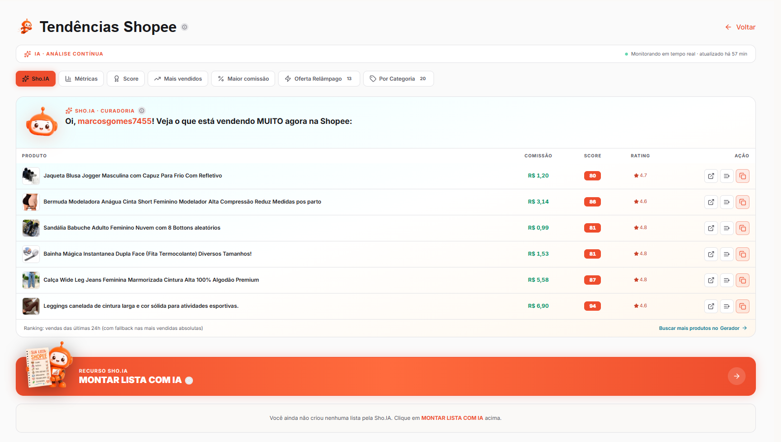The width and height of the screenshot is (781, 442).
Task: Click 'Jaqueta Blusa Jogger Masculina' product name
Action: (x=133, y=176)
